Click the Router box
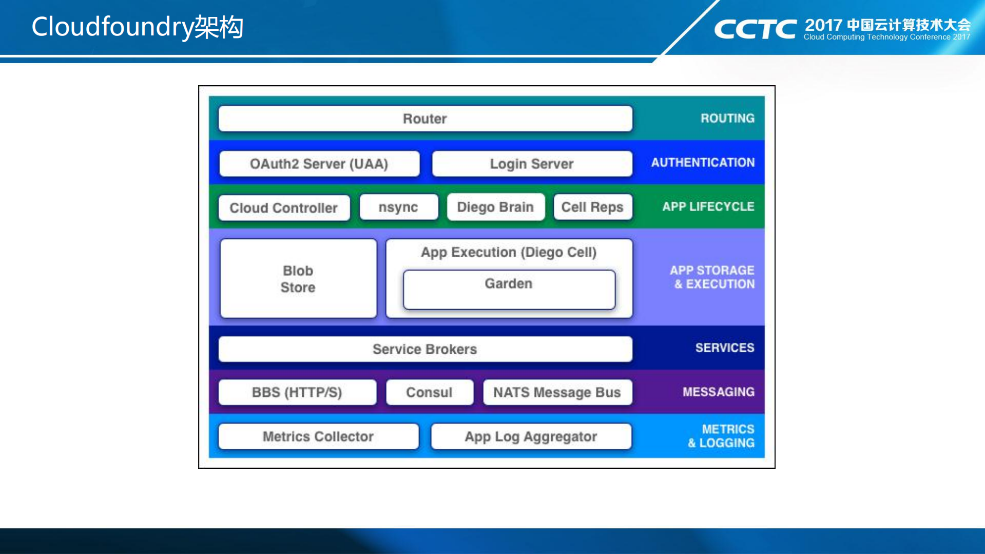The image size is (985, 554). click(x=425, y=119)
